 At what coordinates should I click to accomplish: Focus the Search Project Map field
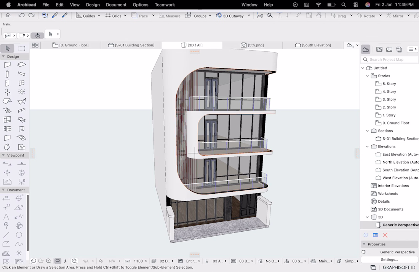click(x=390, y=59)
